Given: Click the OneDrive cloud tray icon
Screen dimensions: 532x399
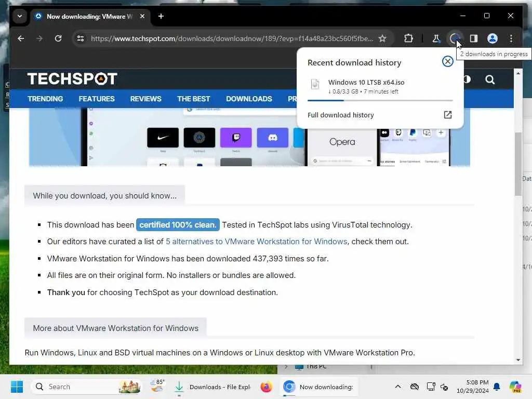Looking at the screenshot, I should (x=414, y=387).
